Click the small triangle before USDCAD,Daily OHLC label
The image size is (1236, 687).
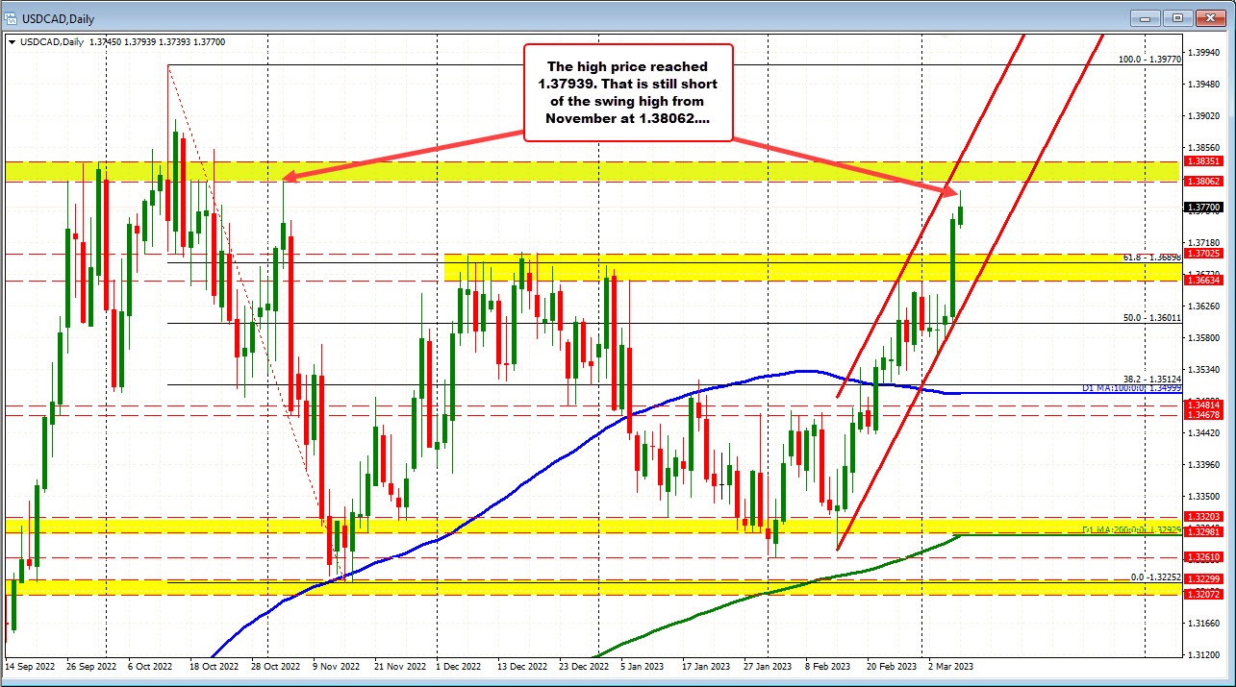[12, 41]
